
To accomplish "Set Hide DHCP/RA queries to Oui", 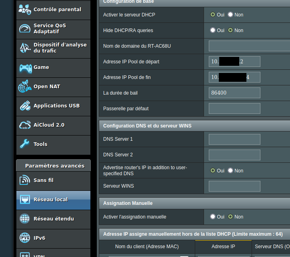I will (213, 30).
